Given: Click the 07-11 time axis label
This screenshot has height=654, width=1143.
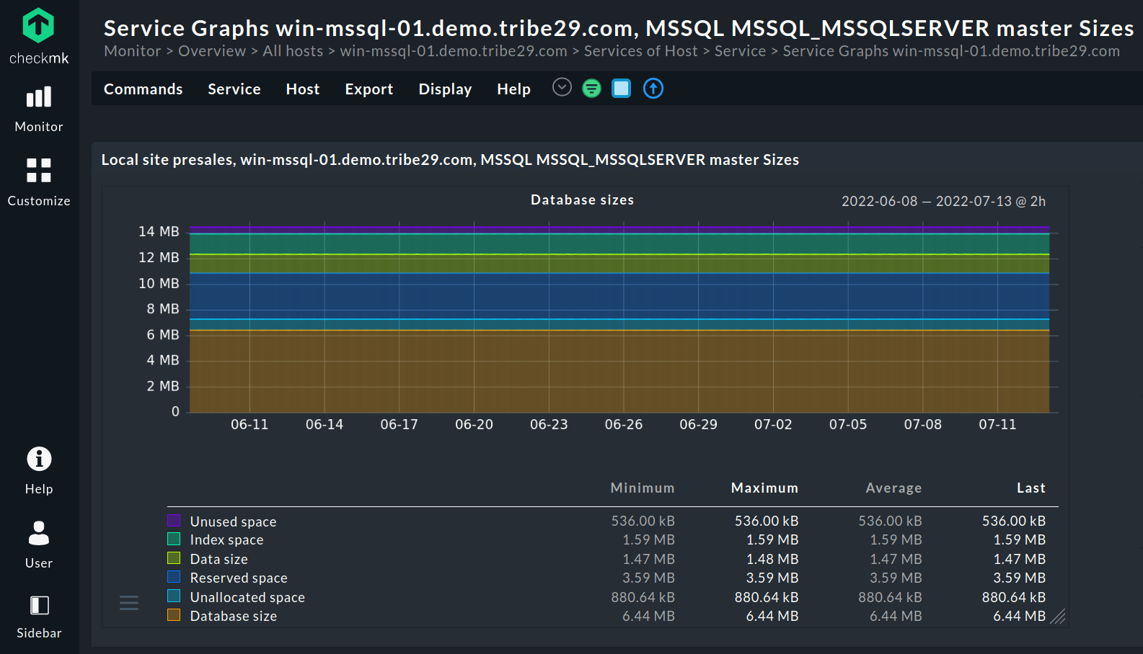Looking at the screenshot, I should [997, 425].
